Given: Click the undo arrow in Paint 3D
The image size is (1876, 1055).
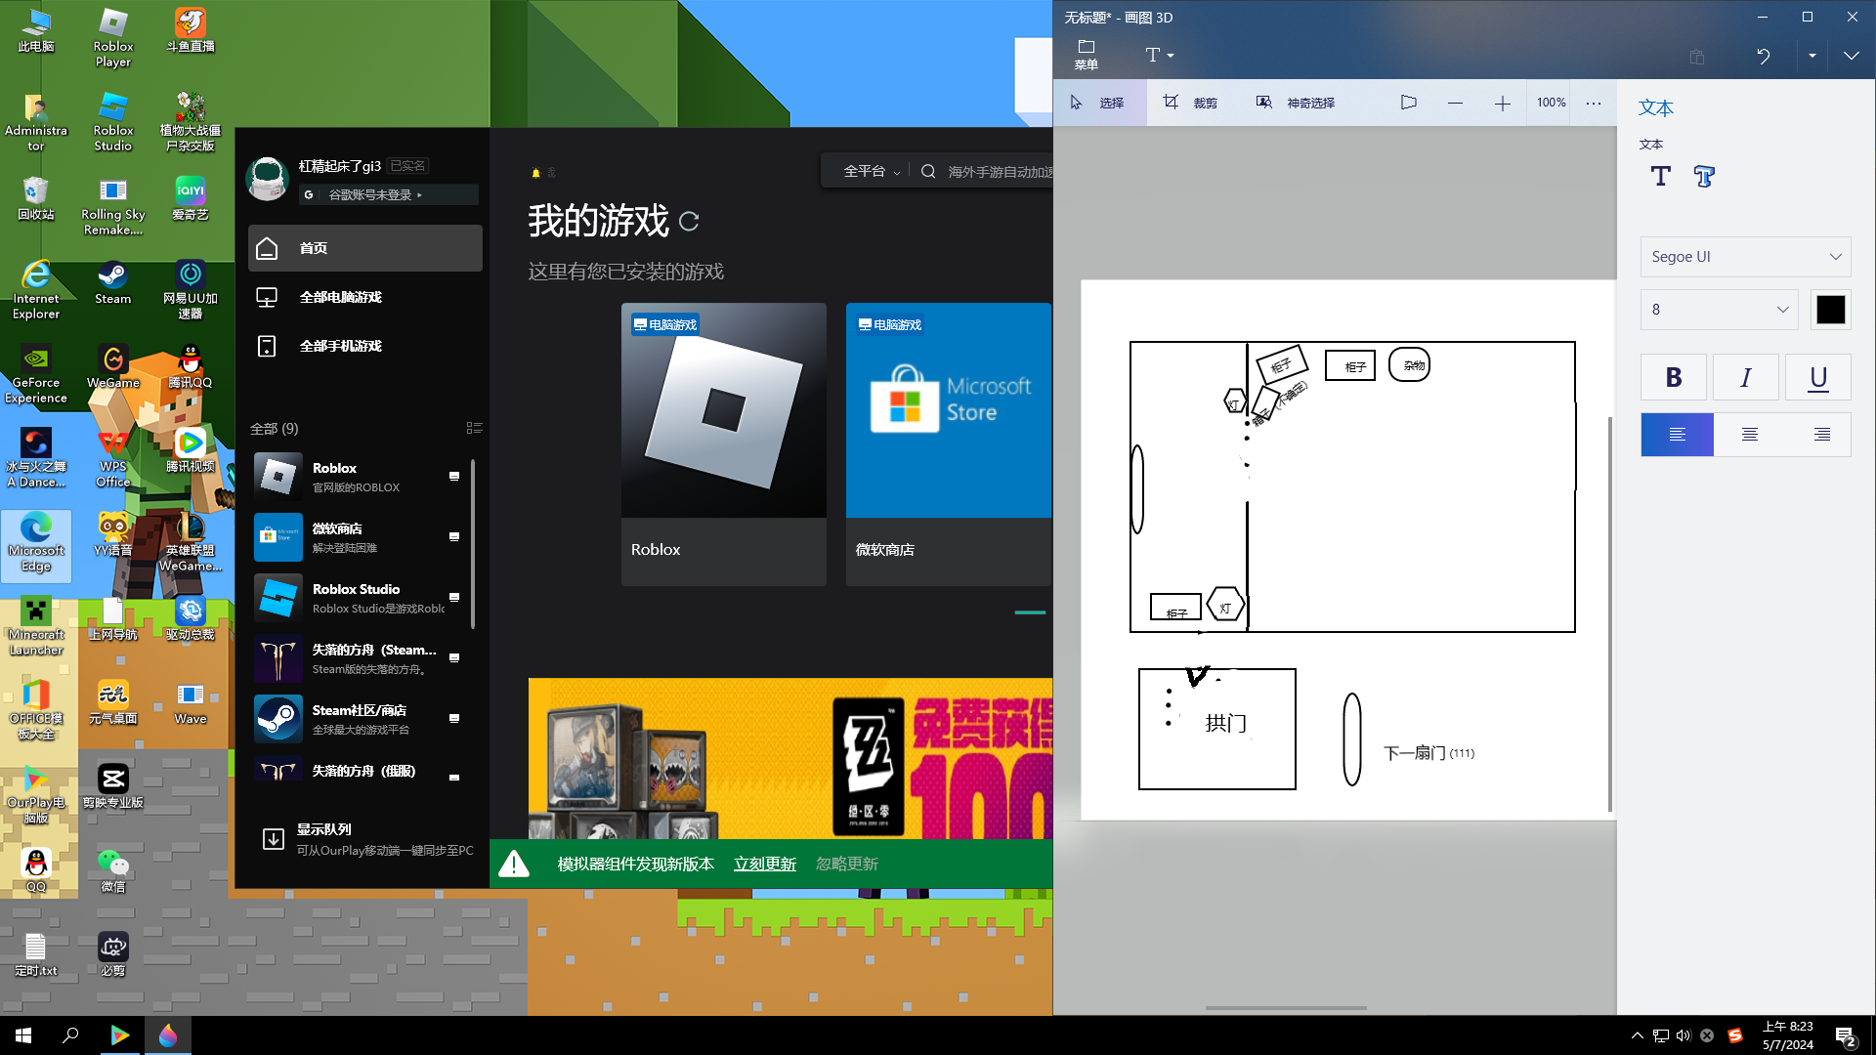Looking at the screenshot, I should (1763, 56).
